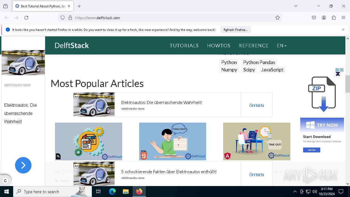Click ÖFFNEN on the Die überraschende Wahrheit ad
Screen dimensions: 350x197
tap(256, 105)
